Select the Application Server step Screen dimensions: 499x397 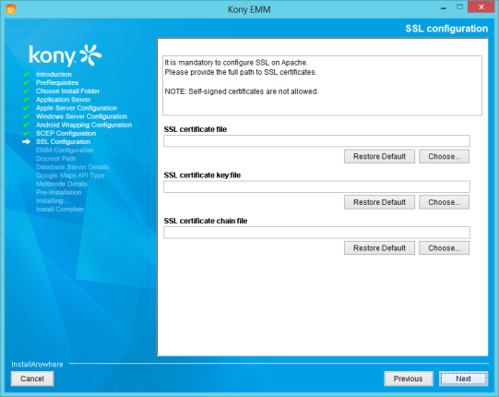tap(64, 100)
